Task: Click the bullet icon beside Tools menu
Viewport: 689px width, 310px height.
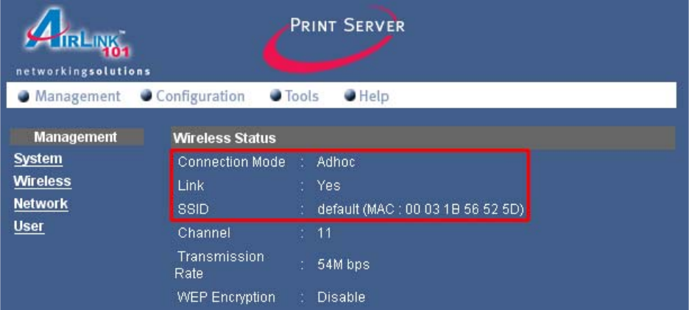Action: tap(276, 96)
